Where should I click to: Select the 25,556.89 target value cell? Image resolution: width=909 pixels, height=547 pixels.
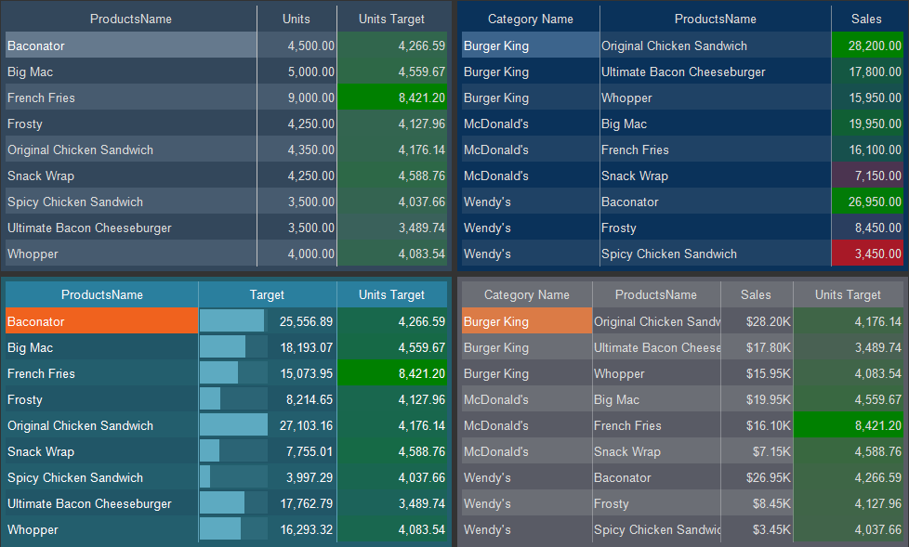(305, 321)
